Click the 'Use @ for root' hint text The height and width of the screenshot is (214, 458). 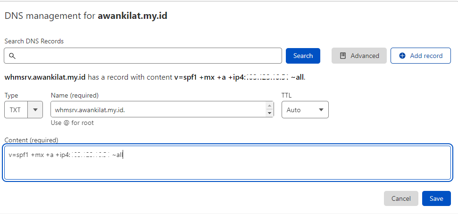(72, 123)
